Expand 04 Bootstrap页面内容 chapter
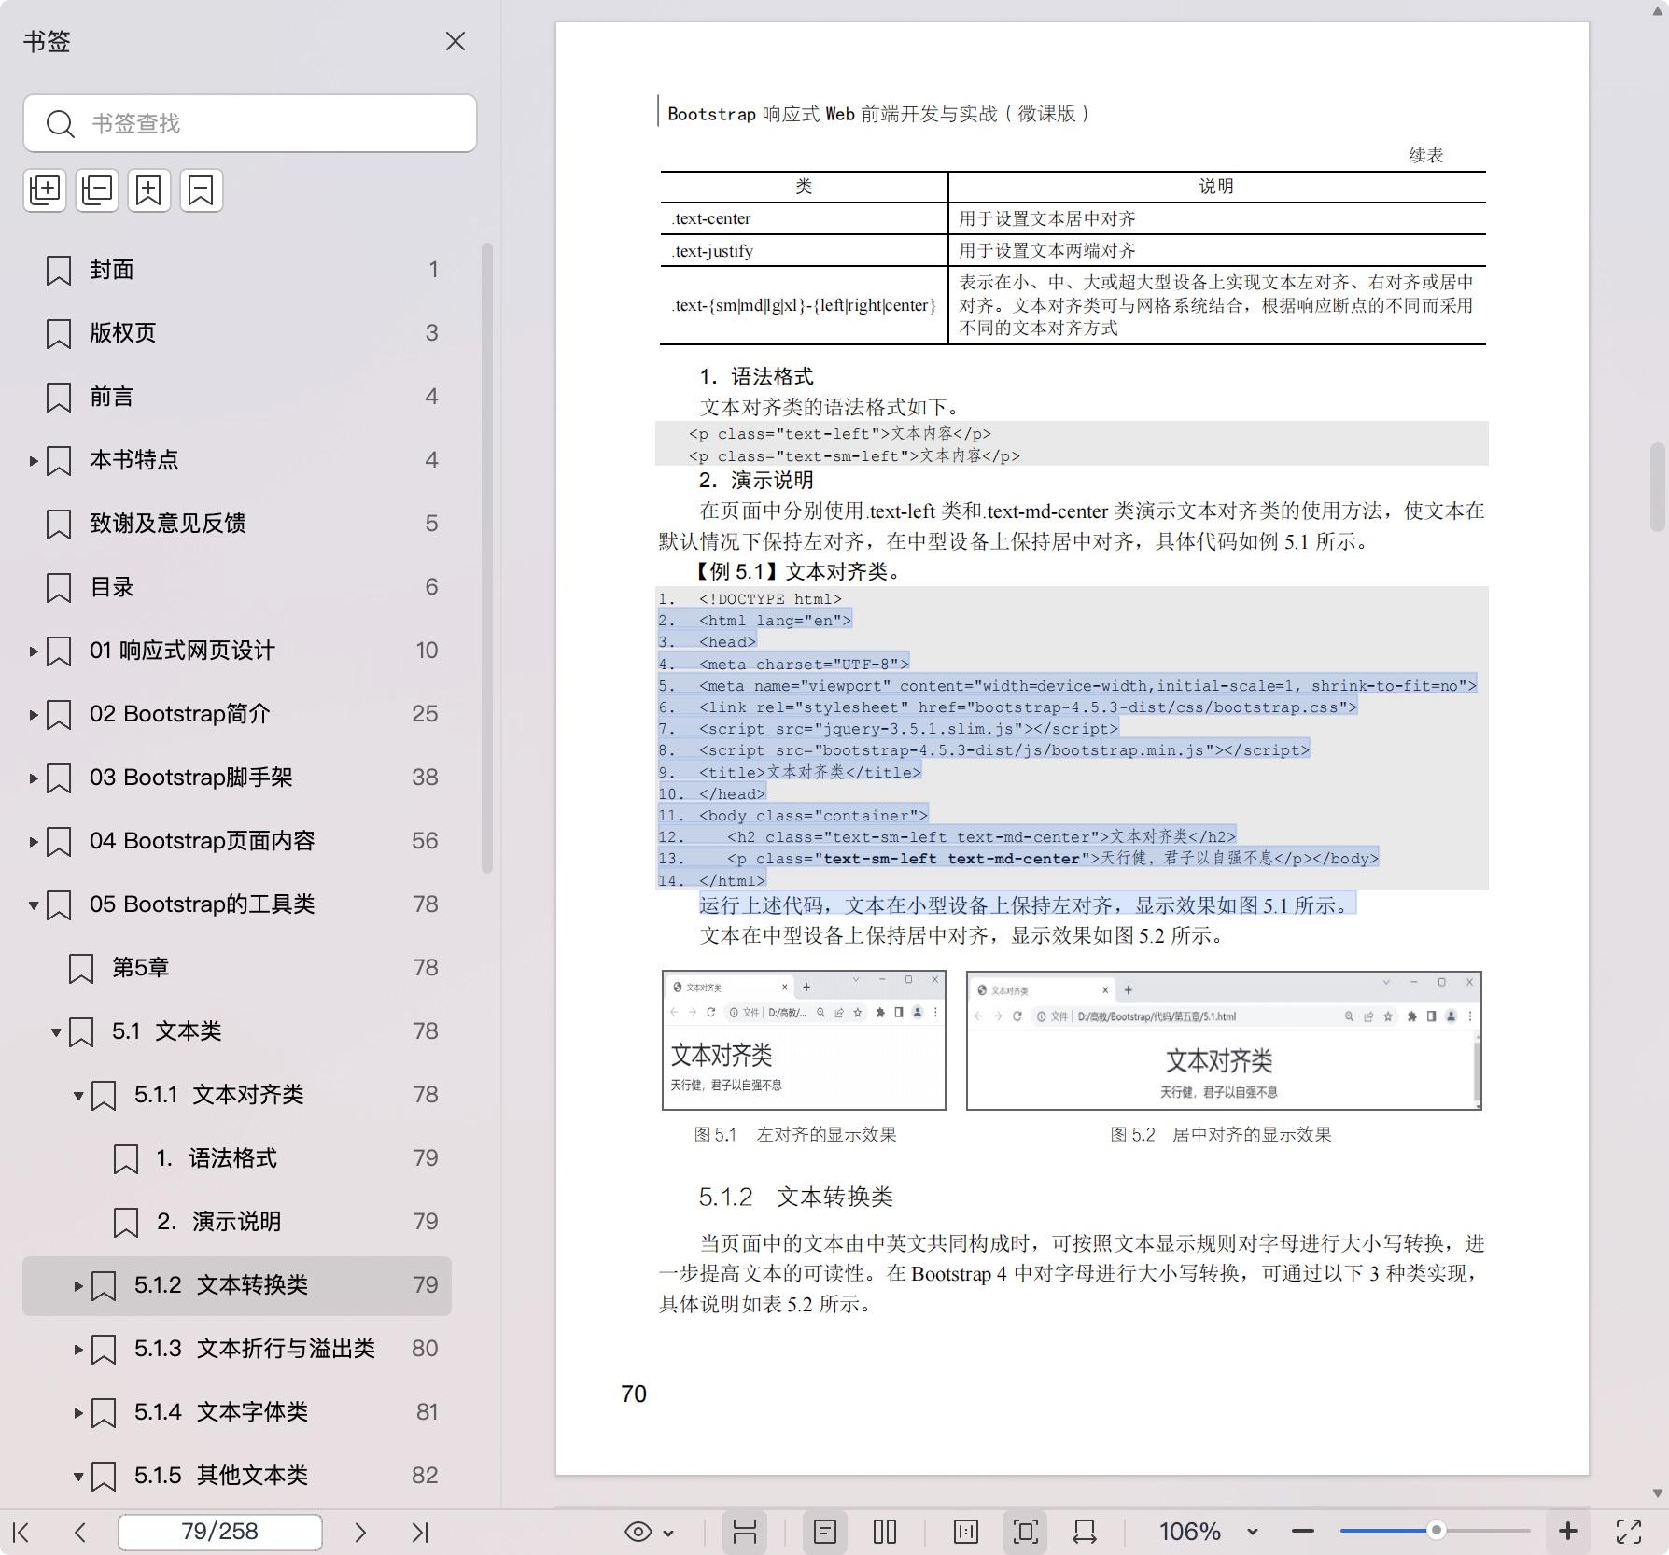 coord(34,841)
